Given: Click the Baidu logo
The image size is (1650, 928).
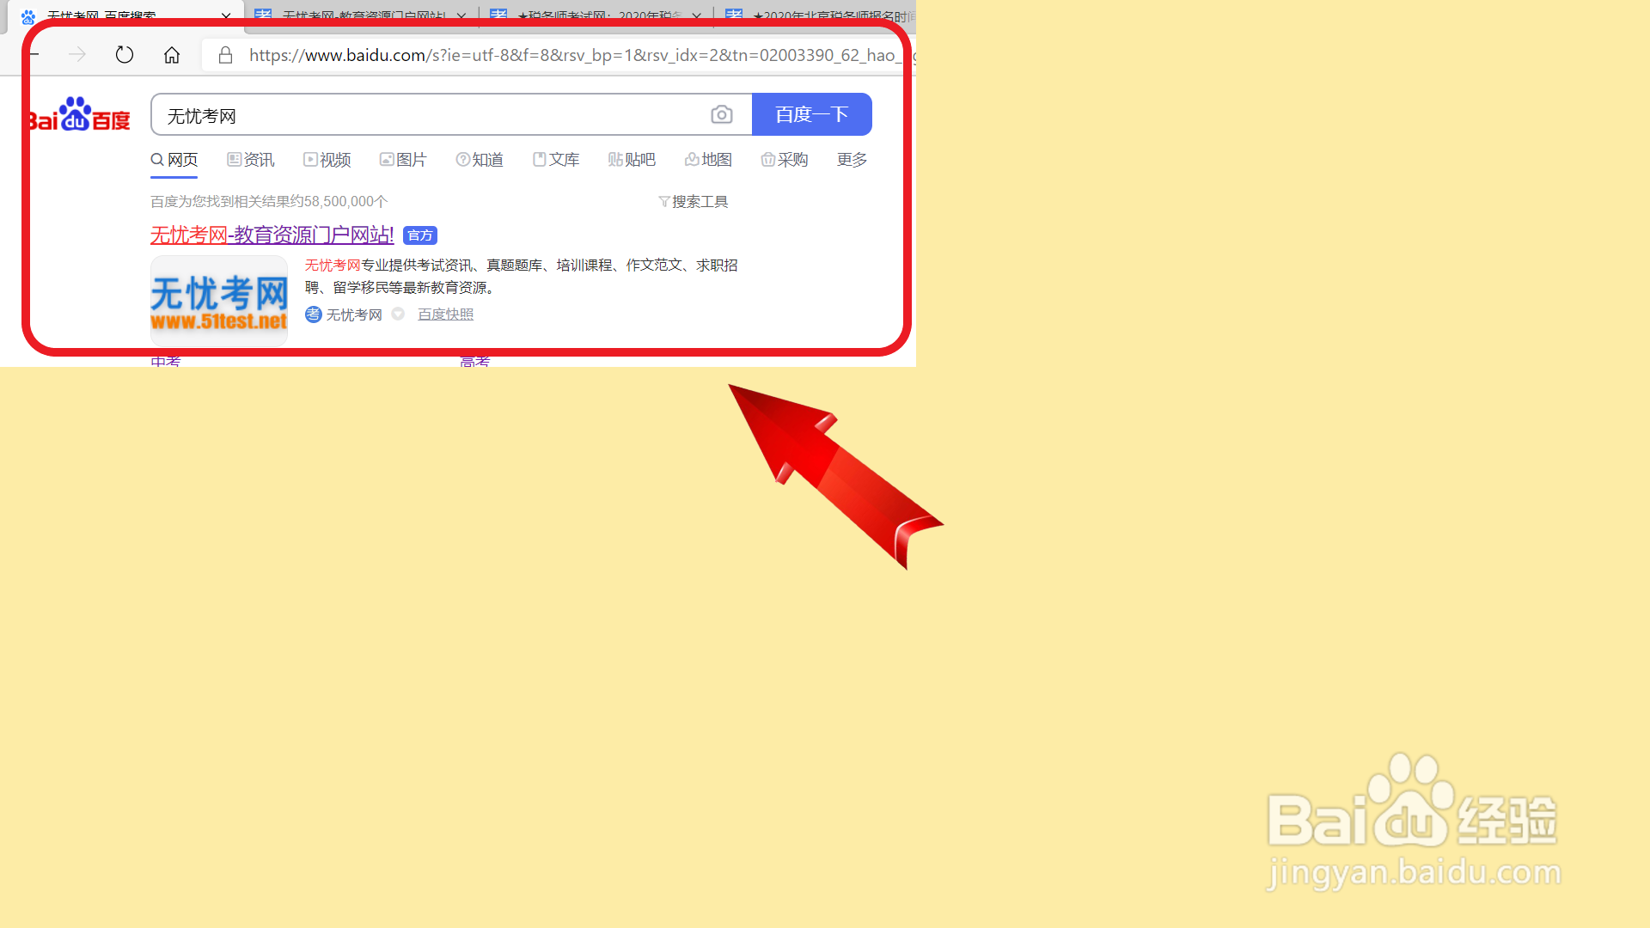Looking at the screenshot, I should 80,114.
